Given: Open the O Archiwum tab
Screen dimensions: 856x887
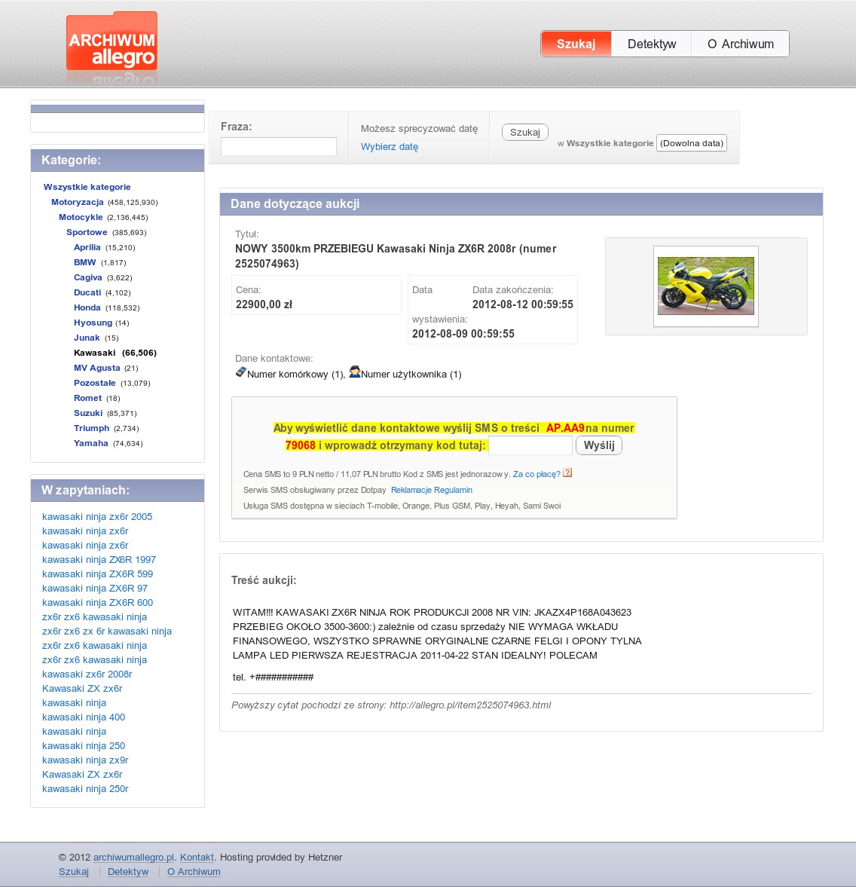Looking at the screenshot, I should [x=740, y=44].
